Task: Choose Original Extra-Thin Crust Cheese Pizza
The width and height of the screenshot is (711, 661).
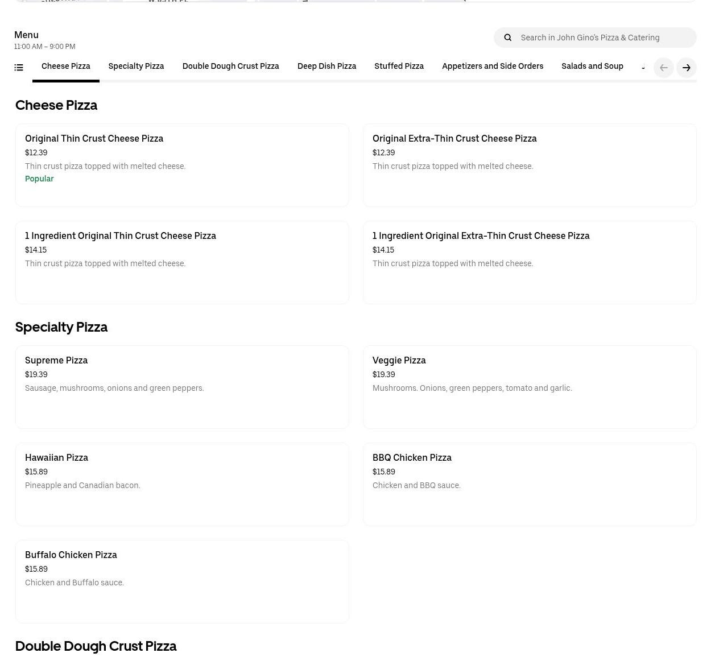Action: coord(530,165)
